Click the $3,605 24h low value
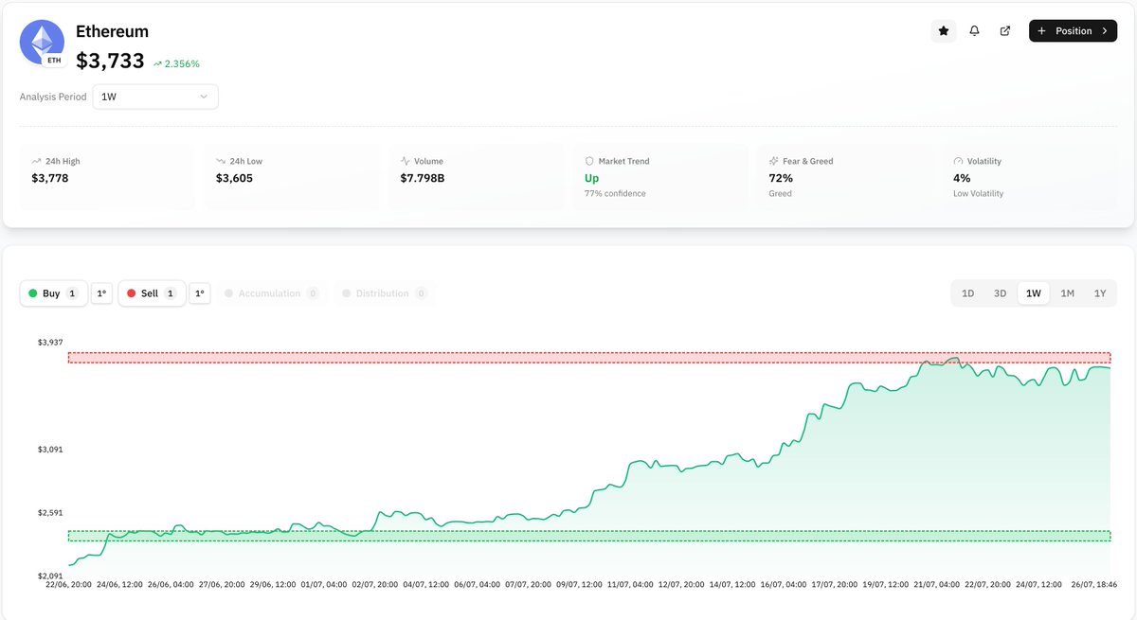The image size is (1137, 620). (x=234, y=178)
